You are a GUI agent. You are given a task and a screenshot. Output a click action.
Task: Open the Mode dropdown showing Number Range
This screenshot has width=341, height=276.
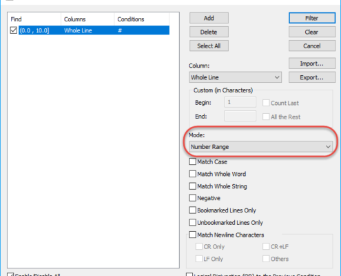pos(261,147)
